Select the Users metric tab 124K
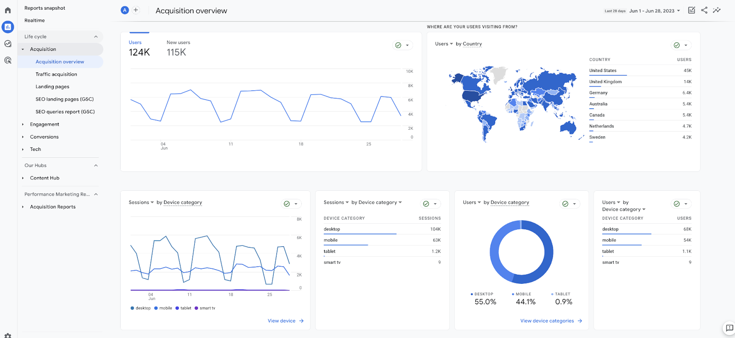This screenshot has width=735, height=338. tap(139, 48)
